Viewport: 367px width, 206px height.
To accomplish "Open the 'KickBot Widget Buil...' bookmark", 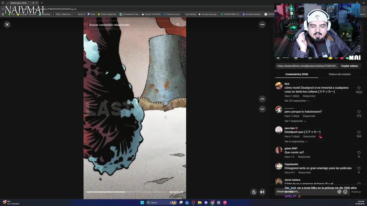I will point(107,14).
